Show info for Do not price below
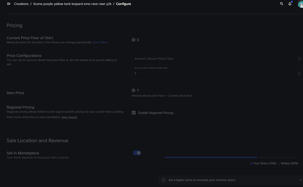This screenshot has height=187, width=303. point(299,74)
